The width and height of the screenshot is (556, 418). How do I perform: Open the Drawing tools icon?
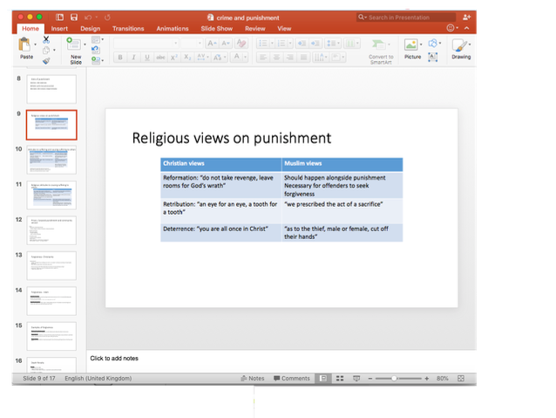[x=460, y=45]
